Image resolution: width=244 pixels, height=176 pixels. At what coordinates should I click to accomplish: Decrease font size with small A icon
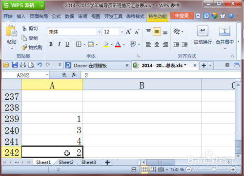point(137,32)
